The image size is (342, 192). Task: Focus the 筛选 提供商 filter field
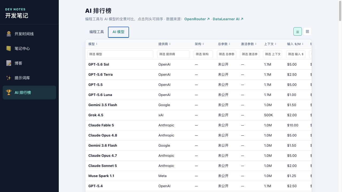coord(174,54)
